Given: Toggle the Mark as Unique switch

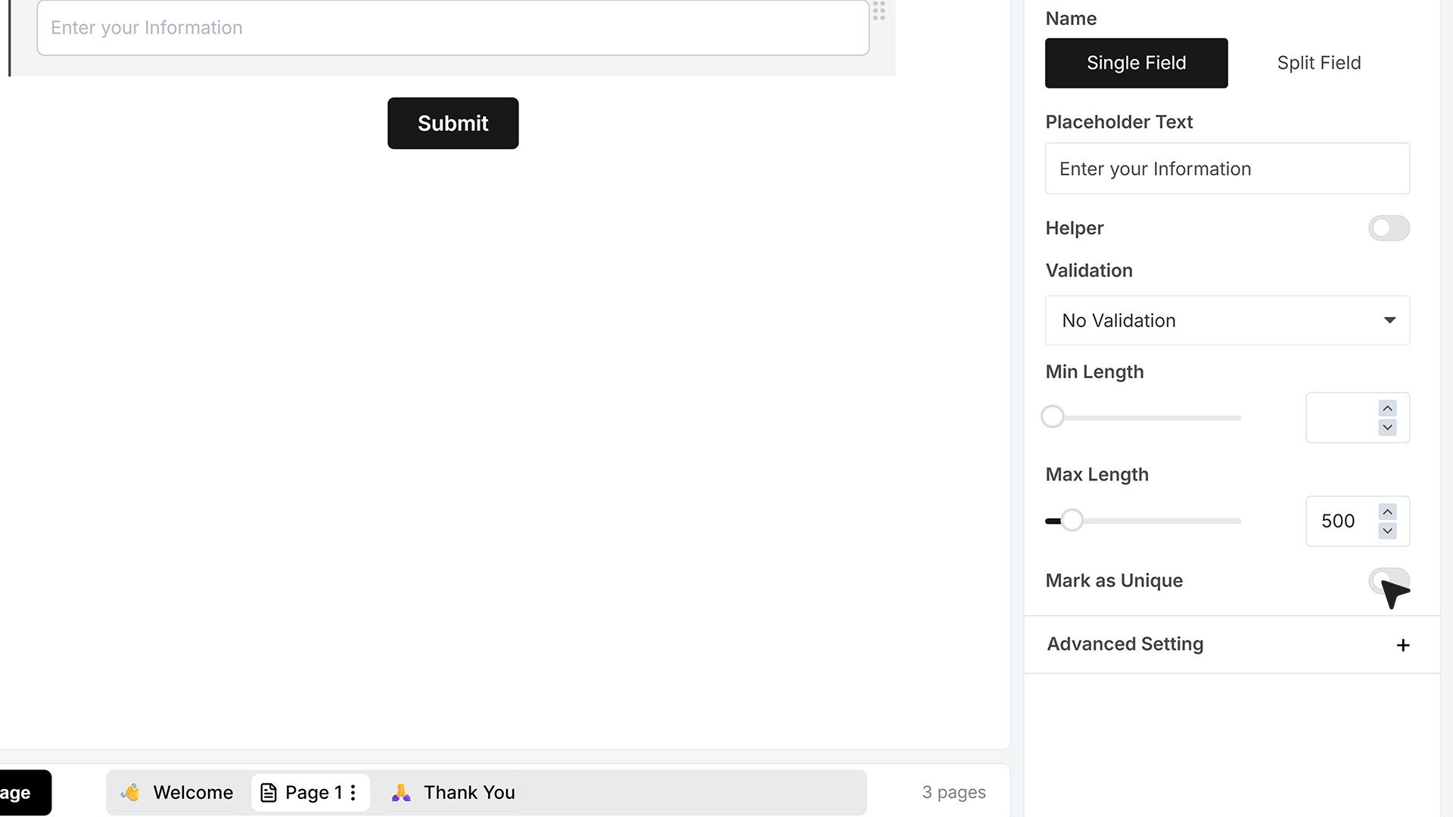Looking at the screenshot, I should [x=1389, y=581].
